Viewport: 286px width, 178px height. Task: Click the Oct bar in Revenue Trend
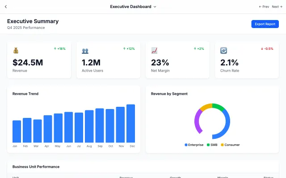click(x=110, y=126)
